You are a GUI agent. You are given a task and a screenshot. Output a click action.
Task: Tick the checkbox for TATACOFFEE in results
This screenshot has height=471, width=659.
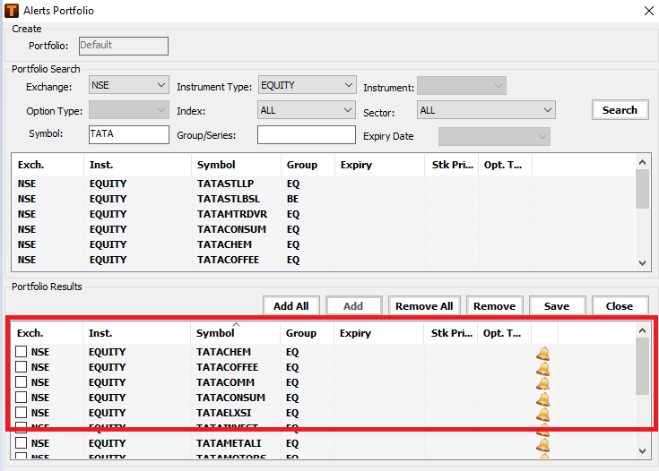coord(21,366)
